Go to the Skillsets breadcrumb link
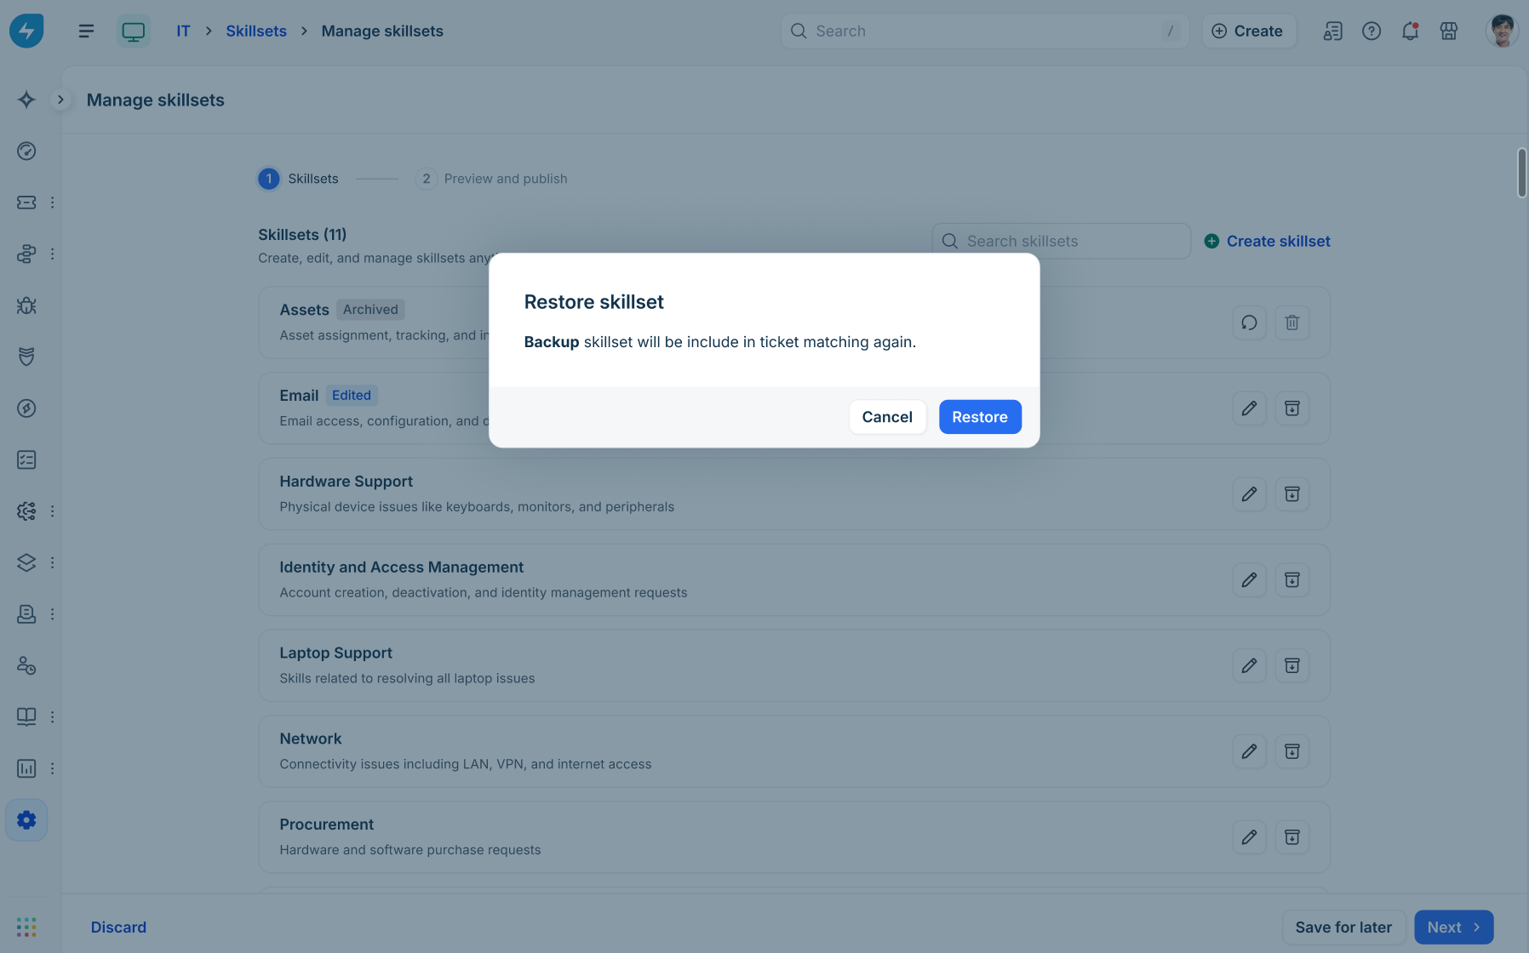 [x=256, y=31]
